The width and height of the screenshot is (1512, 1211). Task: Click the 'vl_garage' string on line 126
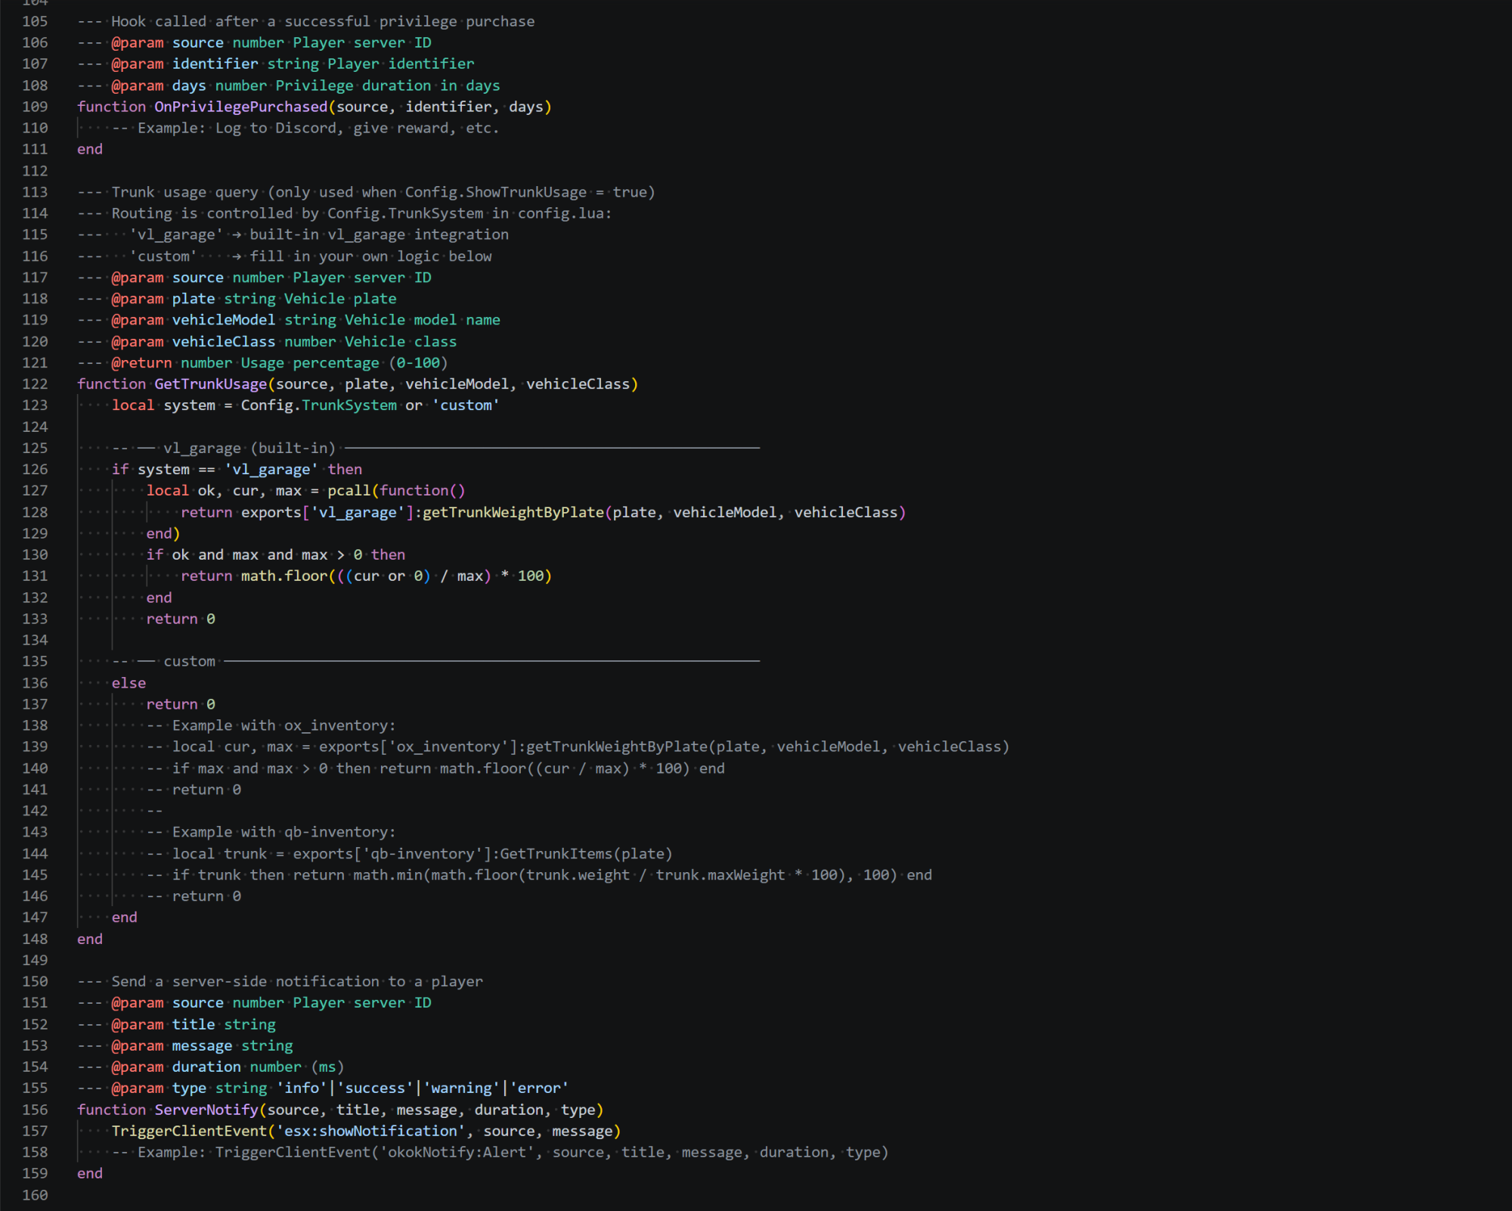click(x=271, y=470)
